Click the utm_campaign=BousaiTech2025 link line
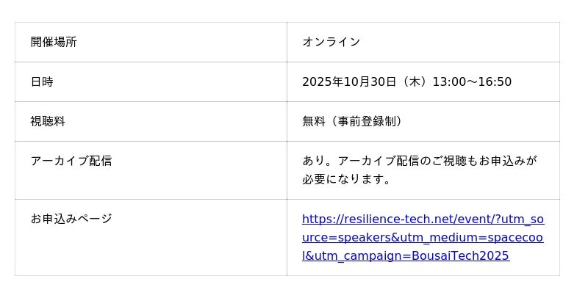The image size is (588, 298). click(x=405, y=255)
